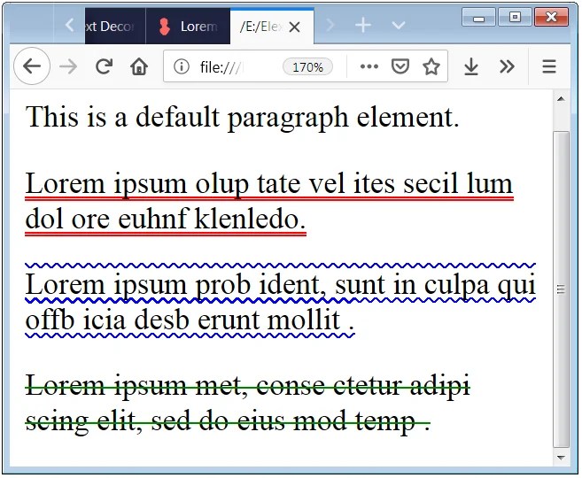This screenshot has height=478, width=582.
Task: Close the /E:/Ele tab
Action: click(x=294, y=27)
